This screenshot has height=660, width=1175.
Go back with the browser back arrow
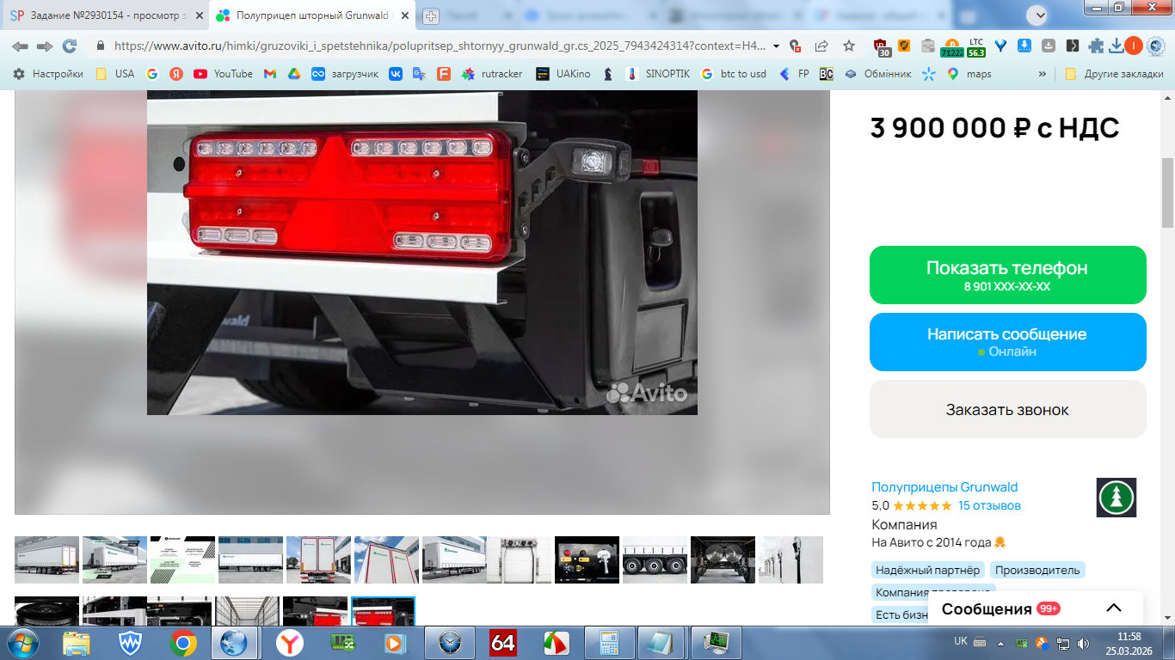tap(19, 46)
